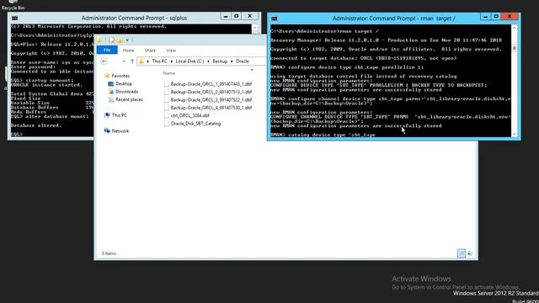
Task: Select Recycle Bin on the desktop
Action: 13,5
